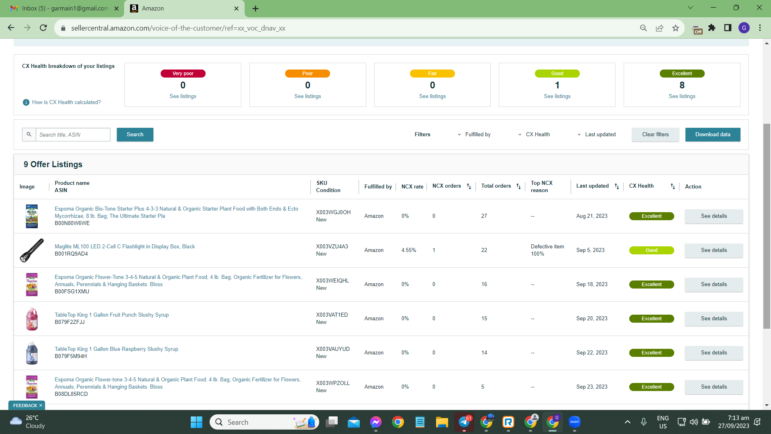Image resolution: width=771 pixels, height=434 pixels.
Task: Open the Feedback button
Action: click(25, 405)
